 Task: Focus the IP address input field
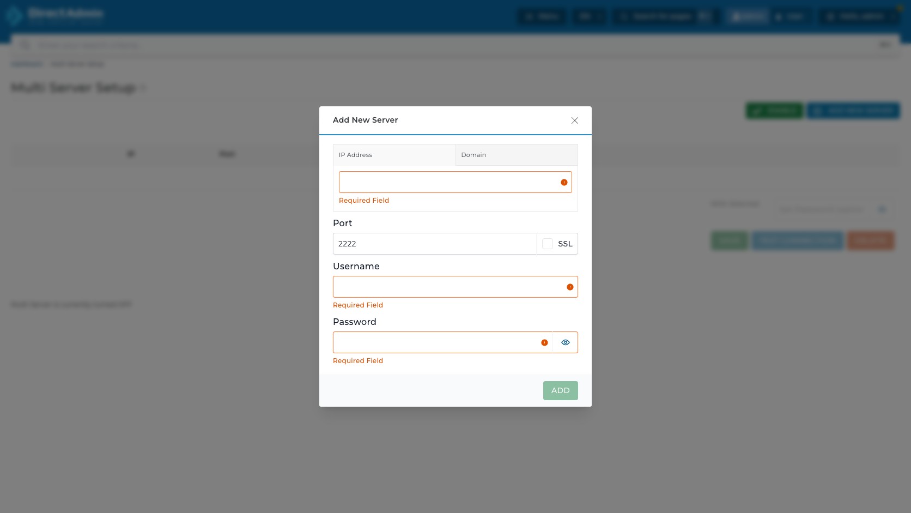coord(456,182)
